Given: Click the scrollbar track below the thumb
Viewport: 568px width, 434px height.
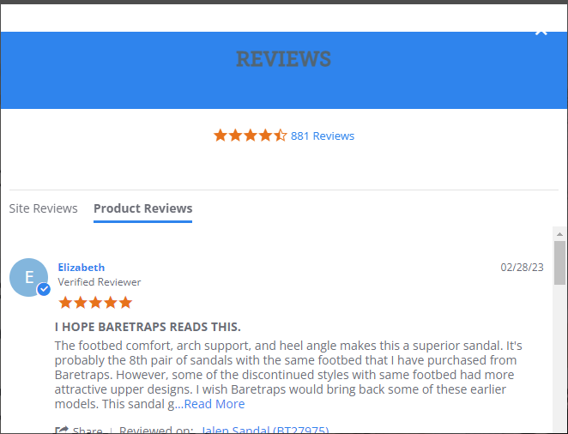Looking at the screenshot, I should pos(559,359).
